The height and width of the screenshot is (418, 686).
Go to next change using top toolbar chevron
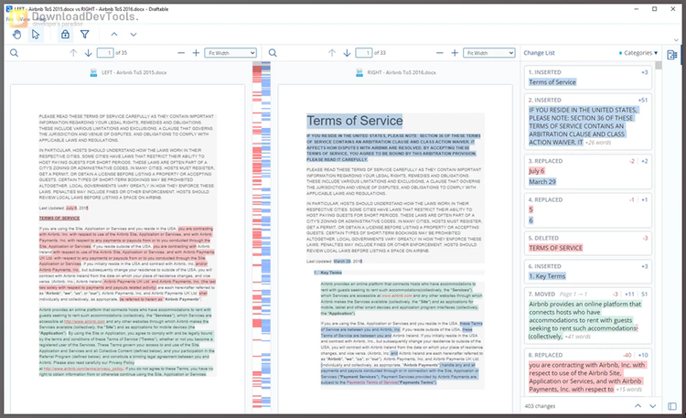[134, 34]
